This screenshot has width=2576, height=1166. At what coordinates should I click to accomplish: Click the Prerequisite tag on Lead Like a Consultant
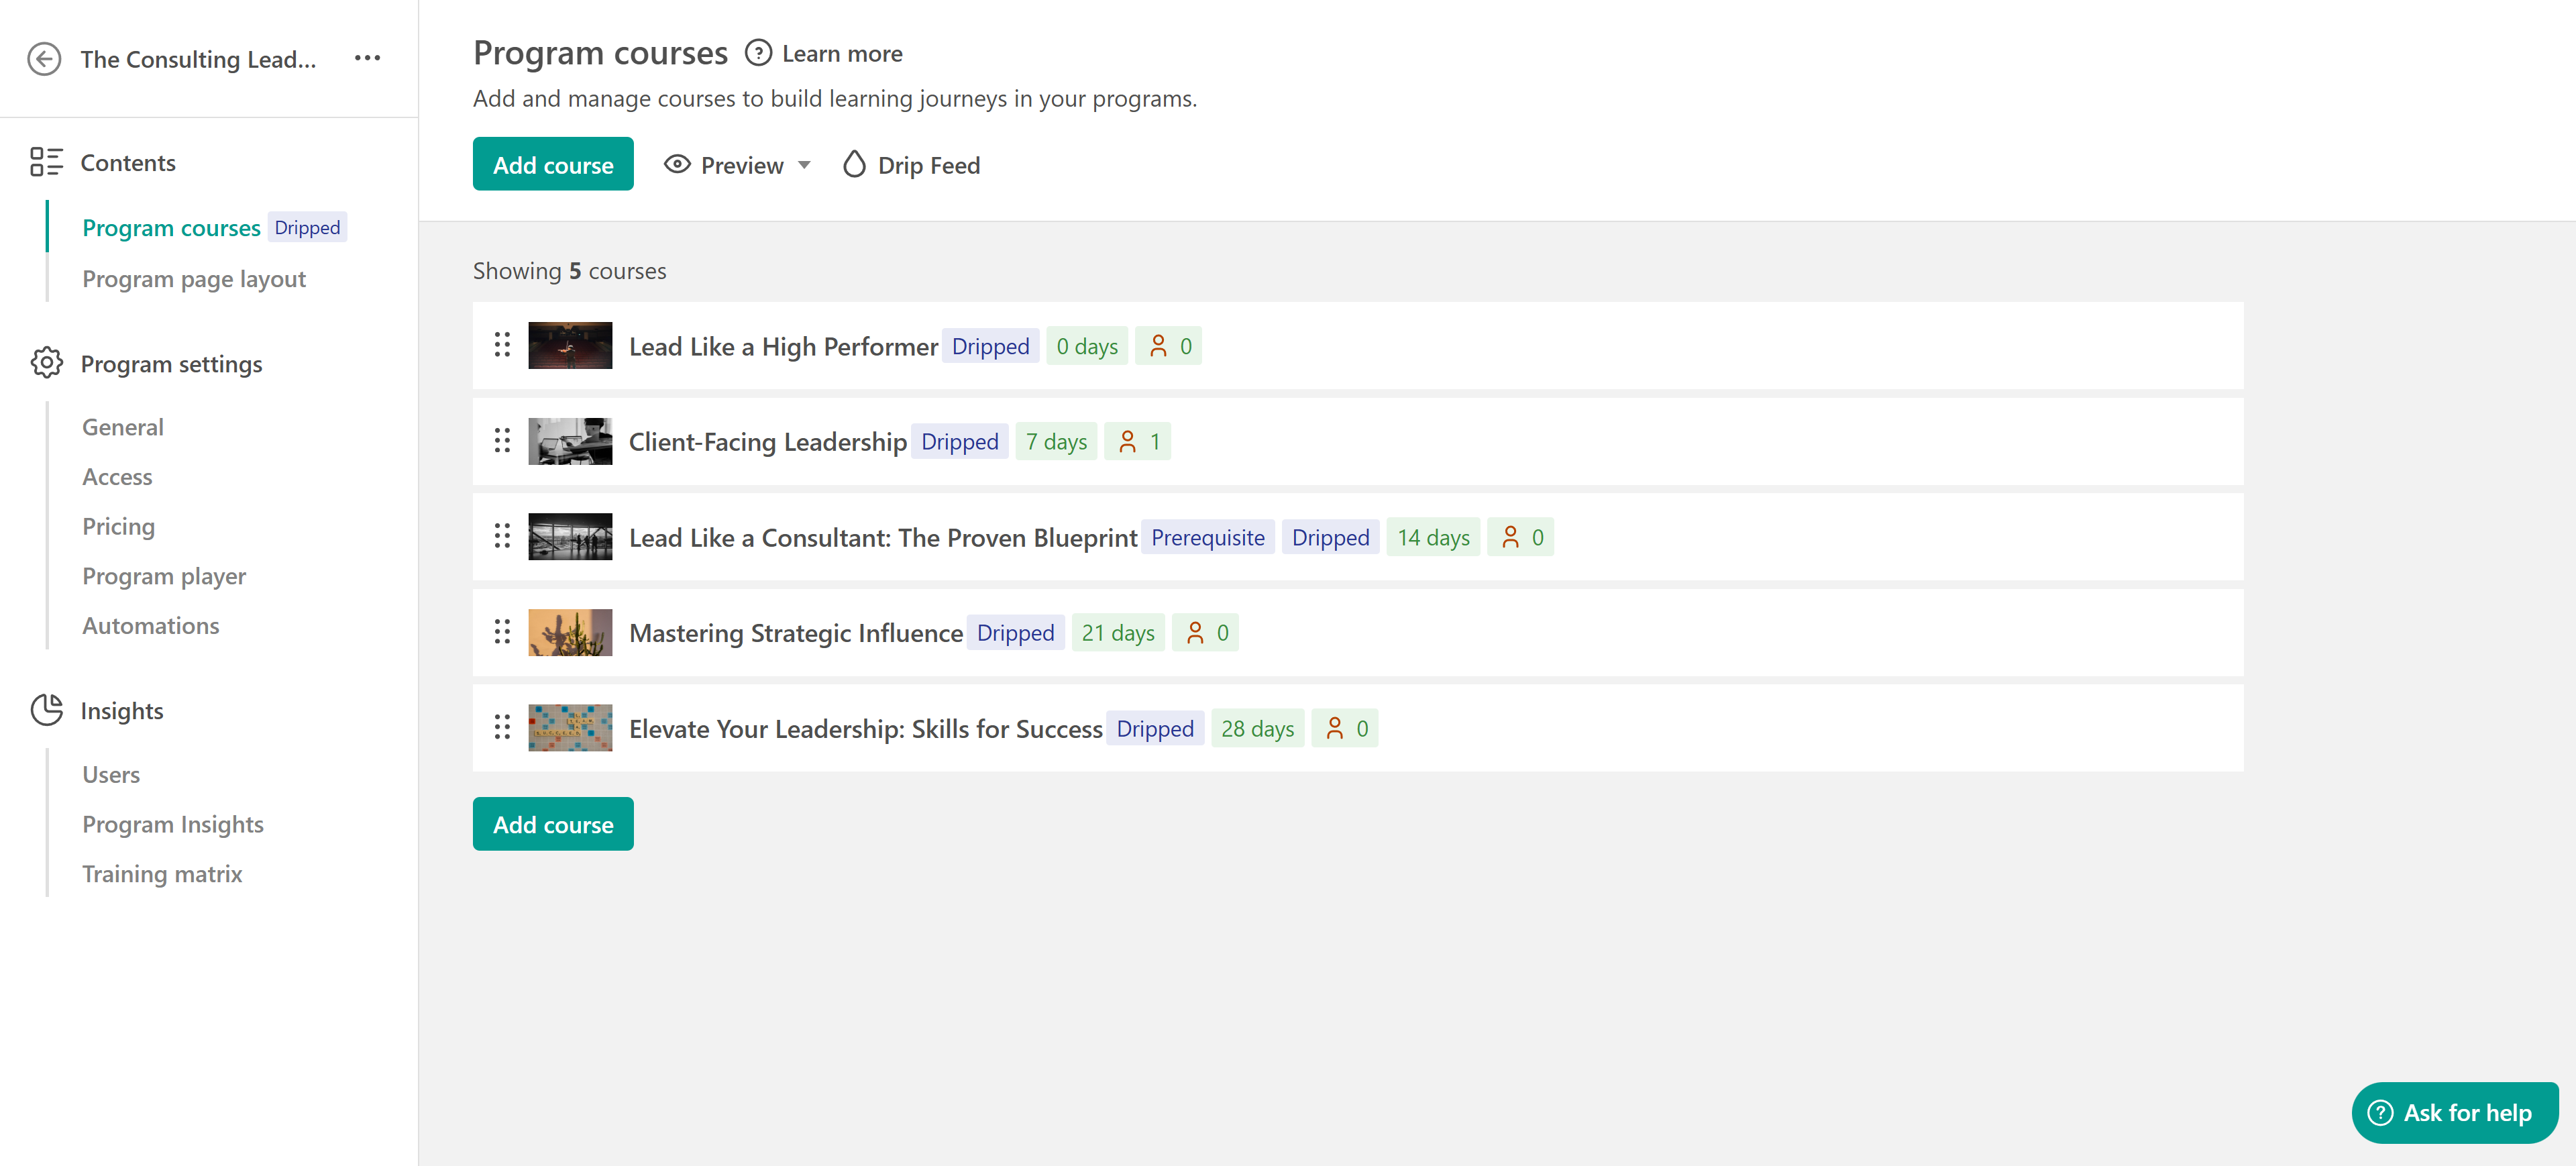click(x=1207, y=537)
